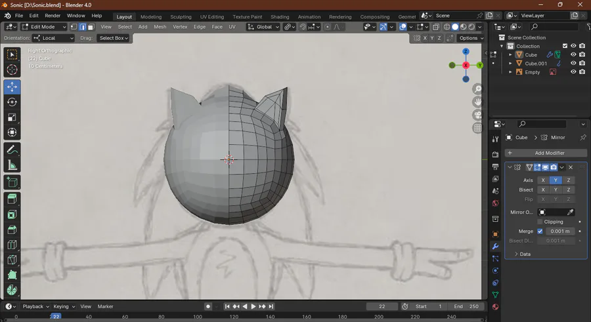Open the Mesh menu
Image resolution: width=591 pixels, height=322 pixels.
point(160,27)
